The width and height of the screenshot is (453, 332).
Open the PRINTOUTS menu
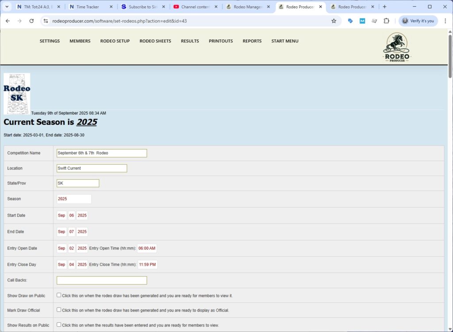tap(220, 41)
